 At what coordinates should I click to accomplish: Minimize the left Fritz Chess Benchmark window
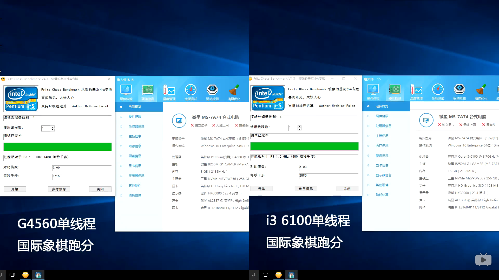(85, 79)
